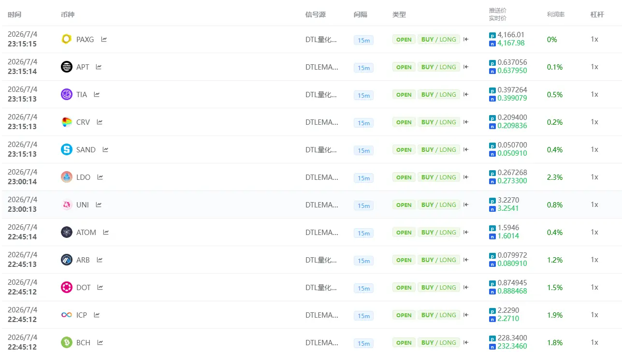Click the 类型 column header
The width and height of the screenshot is (622, 352).
[x=399, y=15]
